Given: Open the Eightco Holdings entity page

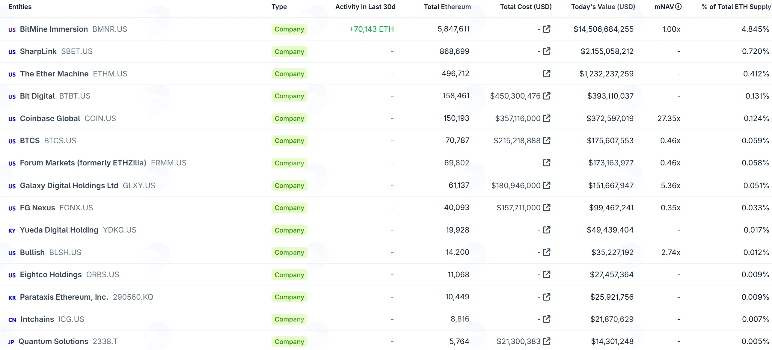Looking at the screenshot, I should [51, 274].
